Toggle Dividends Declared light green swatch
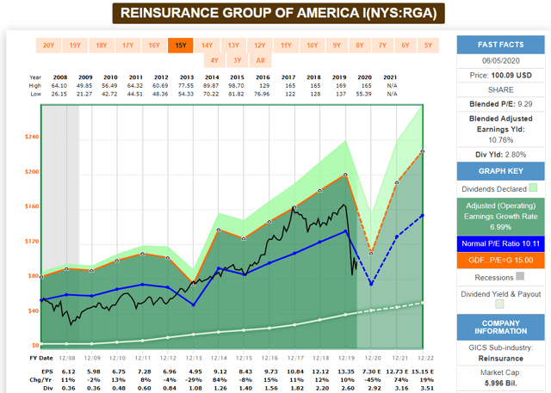Viewport: 551px width, 393px height. click(x=533, y=187)
